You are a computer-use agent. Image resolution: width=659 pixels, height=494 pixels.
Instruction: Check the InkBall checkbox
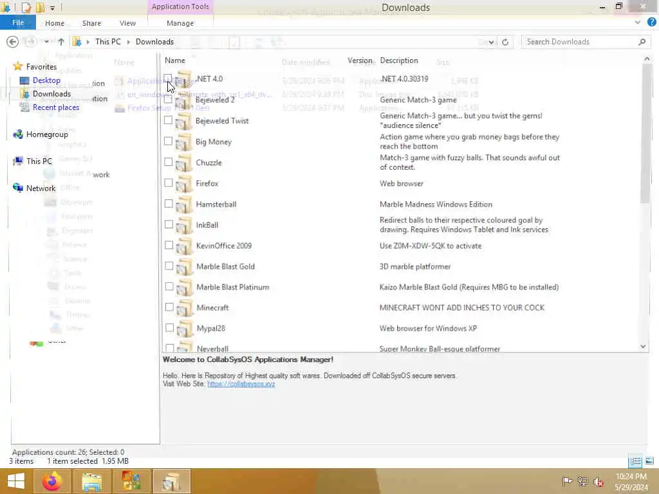coord(169,224)
